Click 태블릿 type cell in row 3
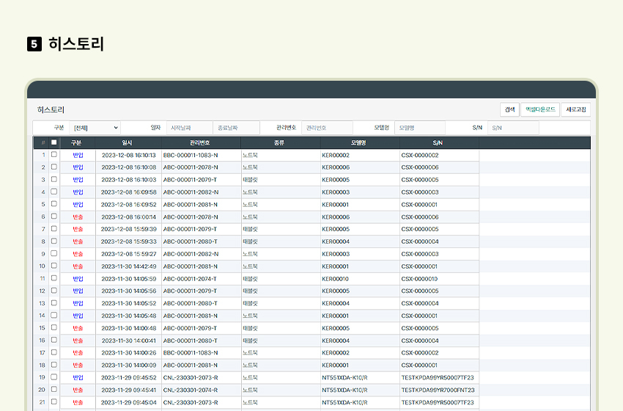This screenshot has width=623, height=411. click(251, 180)
